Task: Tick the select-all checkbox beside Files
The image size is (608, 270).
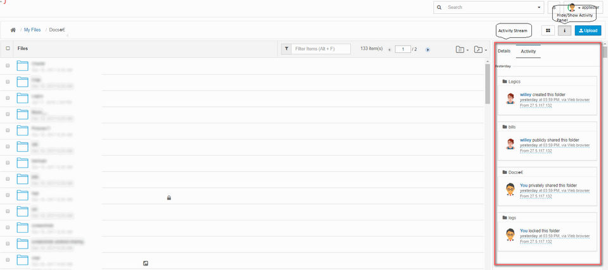Action: click(8, 48)
